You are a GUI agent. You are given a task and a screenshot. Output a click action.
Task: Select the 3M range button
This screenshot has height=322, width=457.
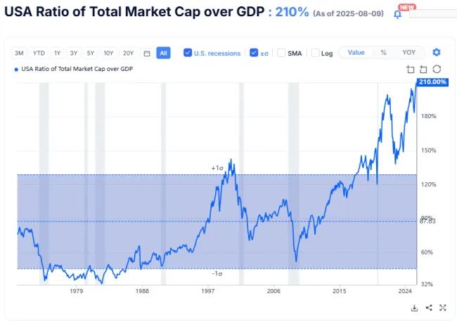pos(20,53)
